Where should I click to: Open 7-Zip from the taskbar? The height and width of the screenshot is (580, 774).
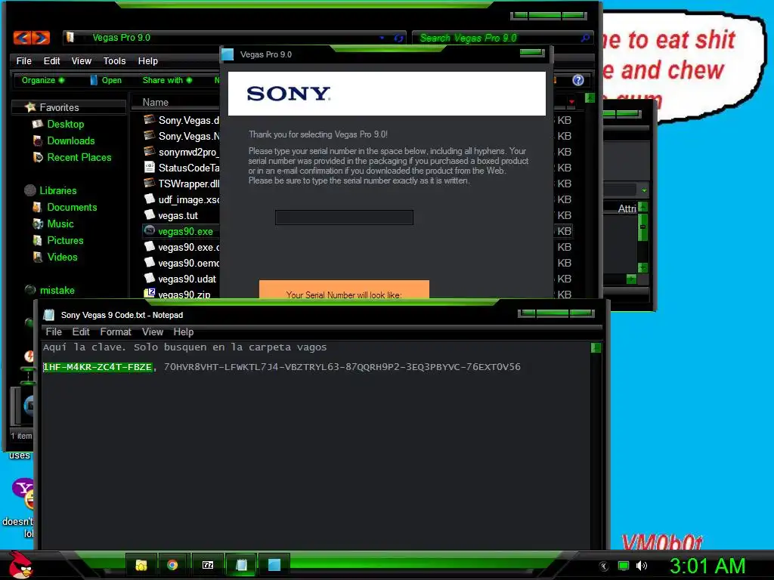point(208,565)
